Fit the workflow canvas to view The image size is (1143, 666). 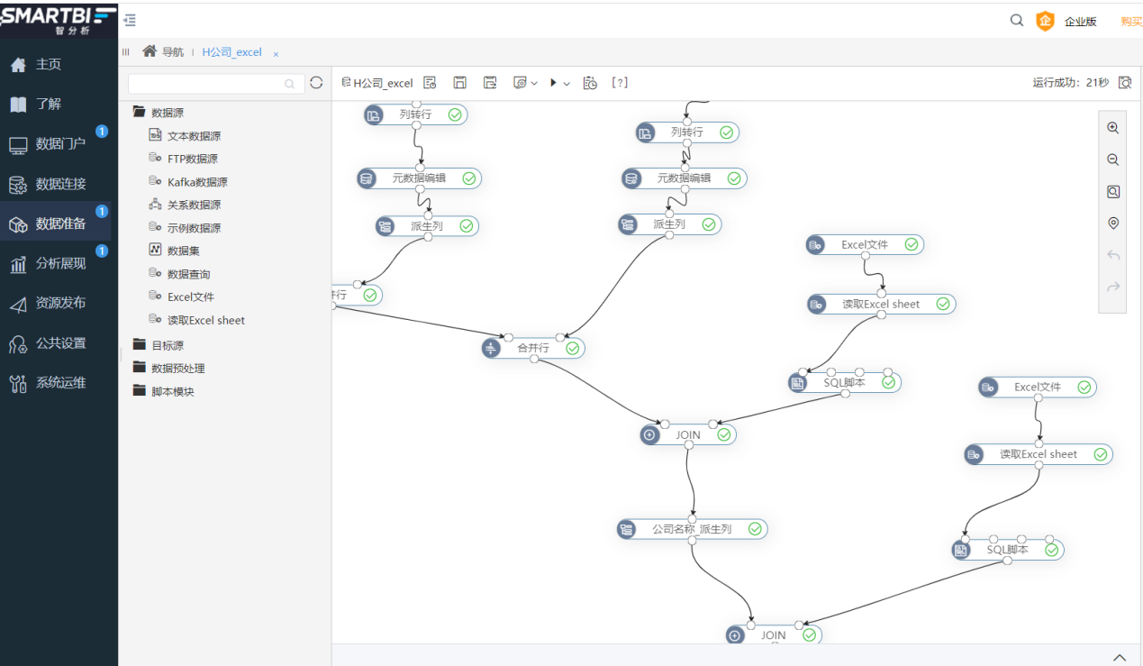coord(1113,192)
